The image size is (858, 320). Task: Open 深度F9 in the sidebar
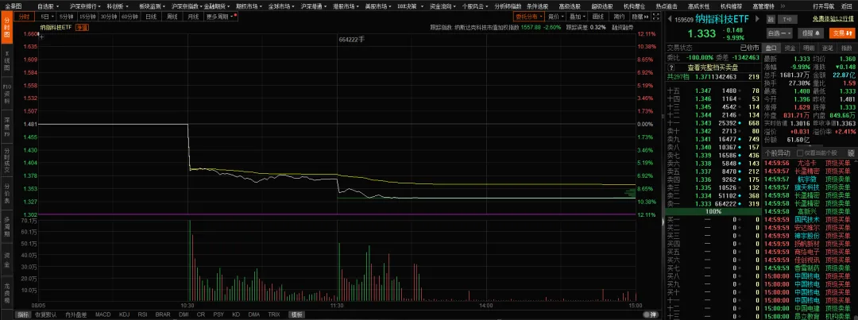(6, 126)
